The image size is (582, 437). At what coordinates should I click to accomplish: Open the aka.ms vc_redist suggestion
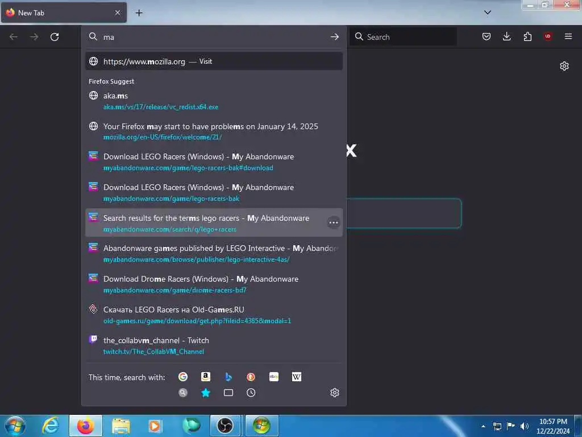(x=214, y=101)
